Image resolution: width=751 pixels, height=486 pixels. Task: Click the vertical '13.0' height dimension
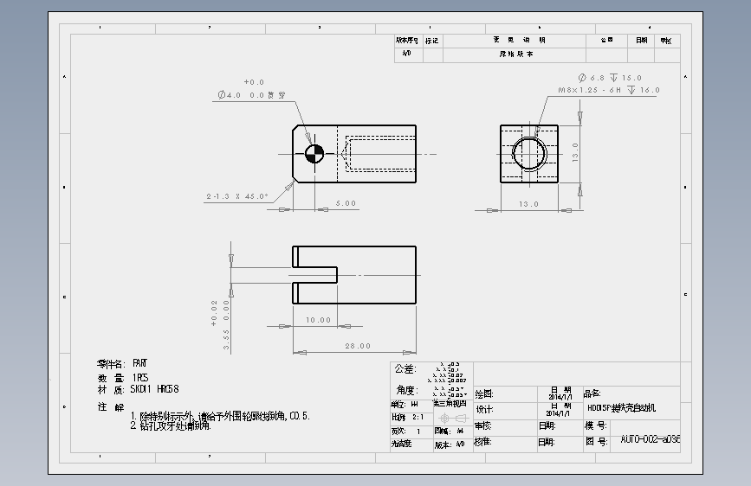pos(575,152)
